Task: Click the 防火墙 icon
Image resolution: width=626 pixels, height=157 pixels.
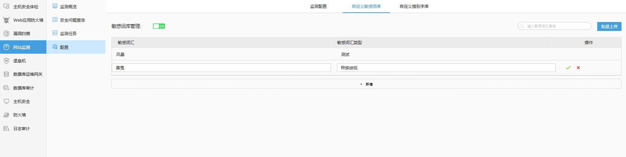Action: point(6,115)
